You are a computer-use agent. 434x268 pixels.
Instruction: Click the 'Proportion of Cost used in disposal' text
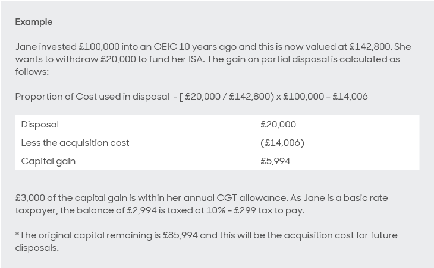92,97
